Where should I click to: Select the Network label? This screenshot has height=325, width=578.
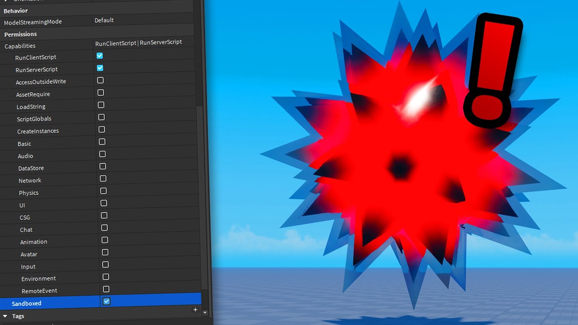[30, 181]
